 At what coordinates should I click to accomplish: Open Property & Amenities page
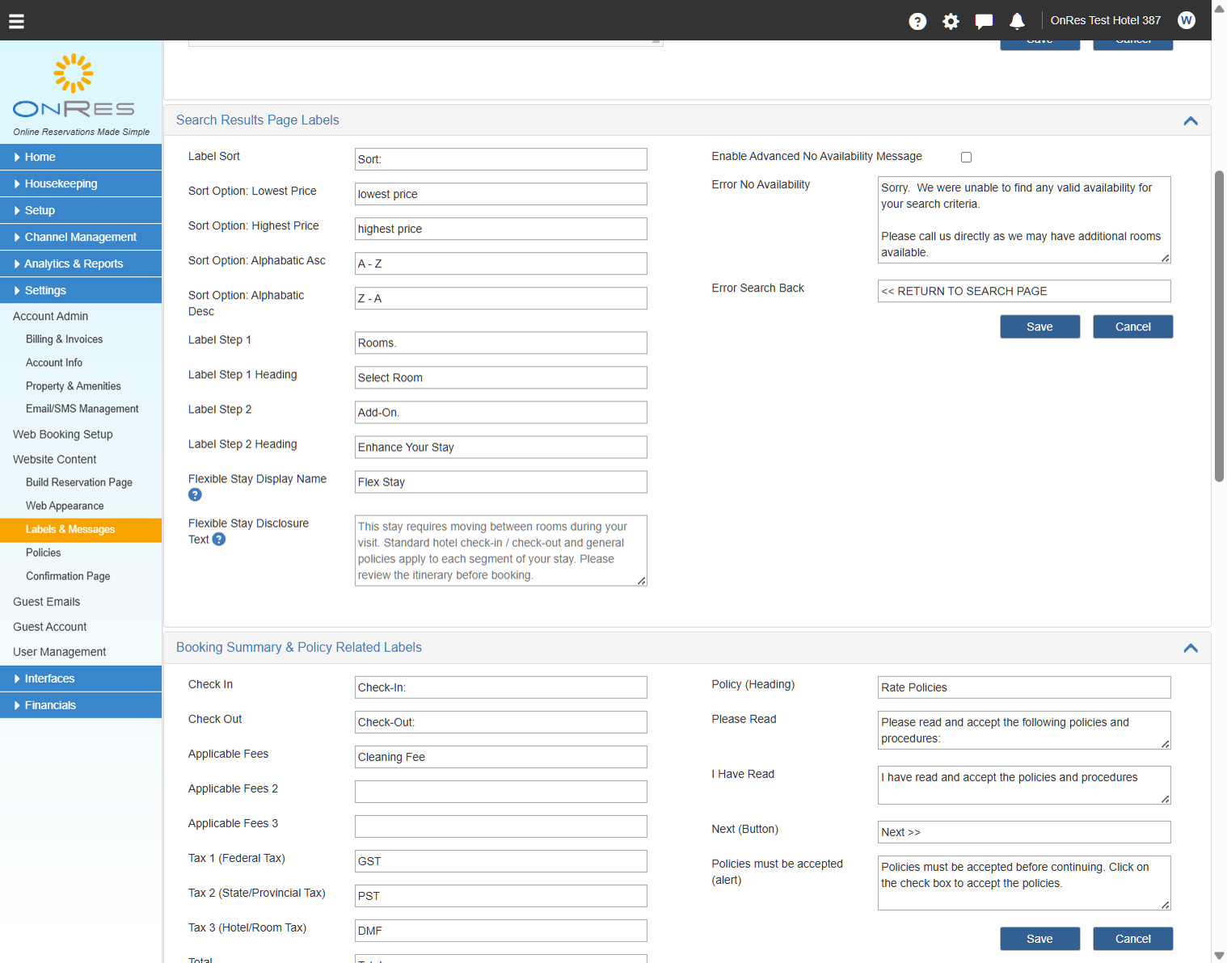[x=74, y=386]
